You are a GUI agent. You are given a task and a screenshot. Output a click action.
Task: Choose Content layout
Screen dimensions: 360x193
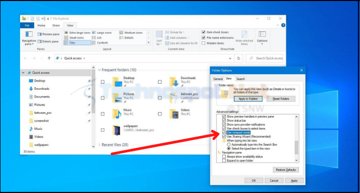(100, 43)
